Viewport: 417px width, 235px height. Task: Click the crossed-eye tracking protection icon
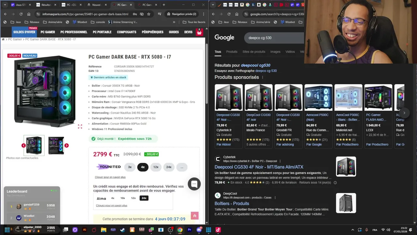[142, 14]
